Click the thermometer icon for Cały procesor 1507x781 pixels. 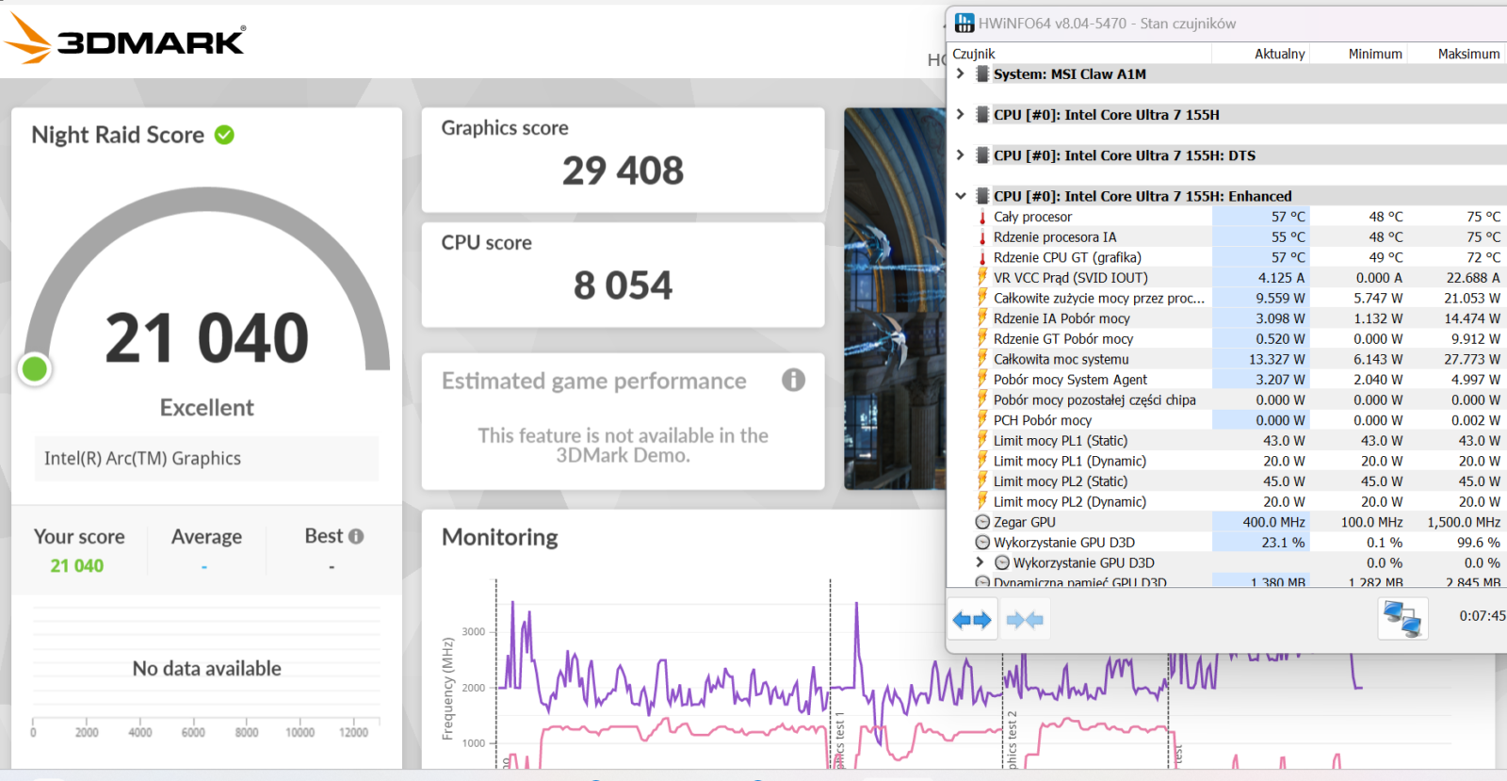click(x=982, y=217)
